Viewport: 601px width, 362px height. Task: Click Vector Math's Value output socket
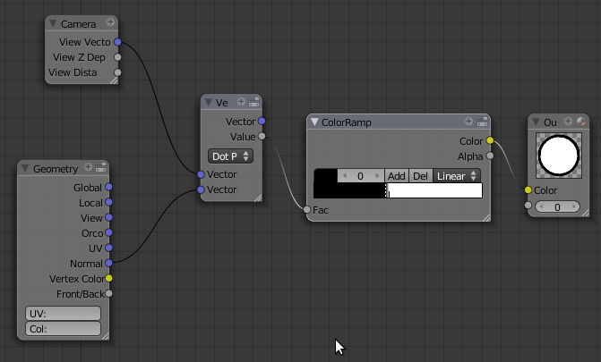coord(262,136)
